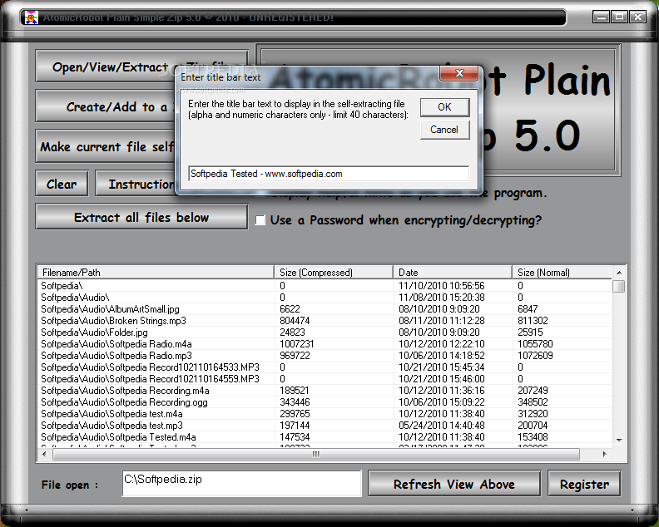Sort by Size (Normal) column header

coord(562,273)
